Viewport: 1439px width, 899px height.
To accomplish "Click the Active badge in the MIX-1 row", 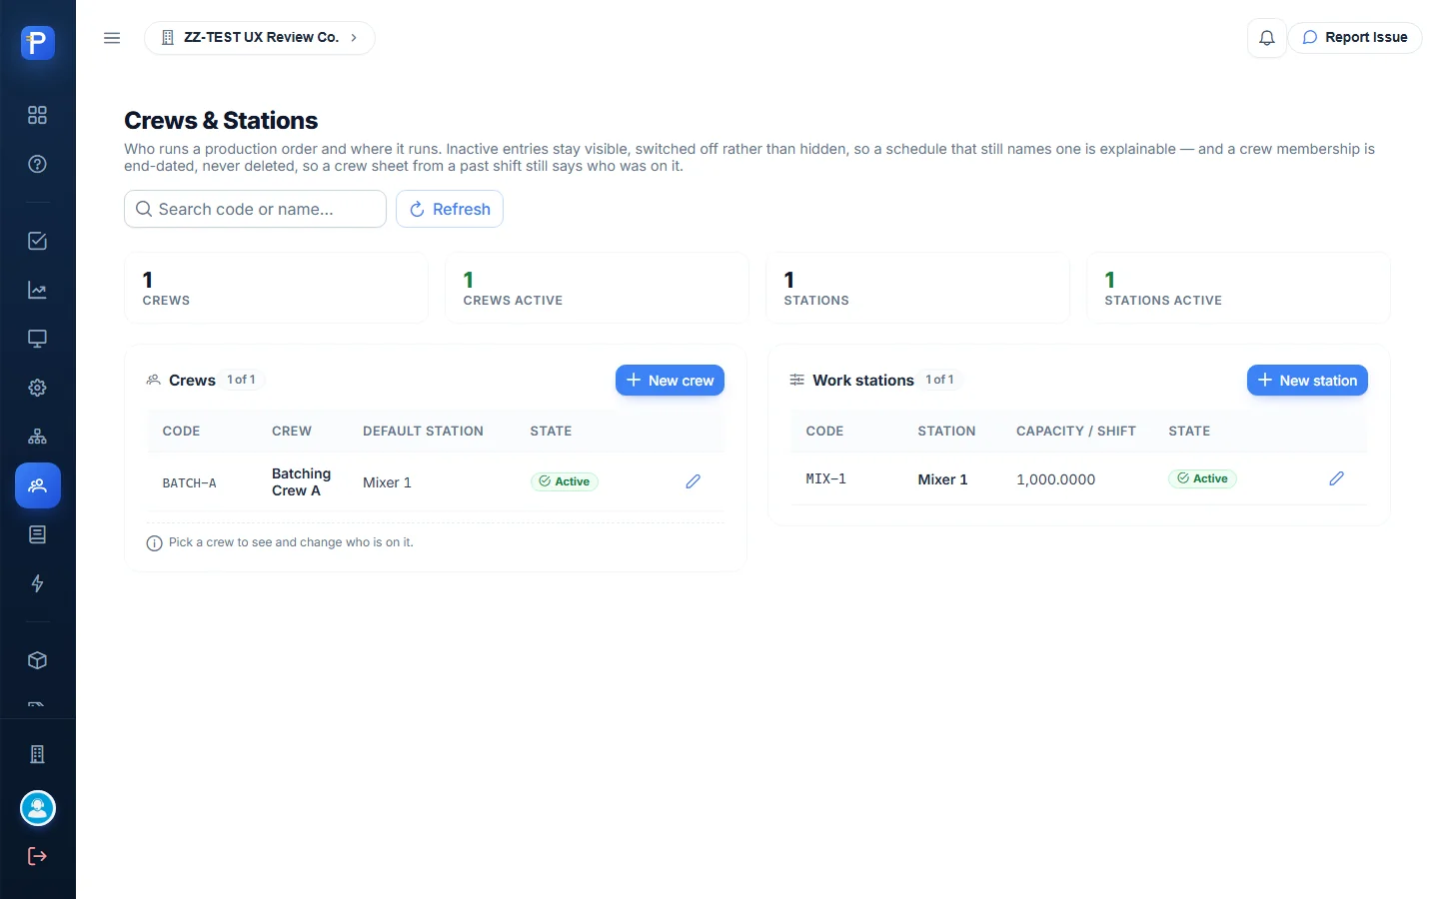I will point(1202,478).
